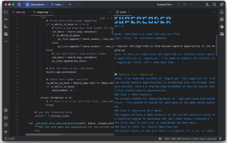Click the '# Make the move on our copy board' comment

(x=70, y=68)
